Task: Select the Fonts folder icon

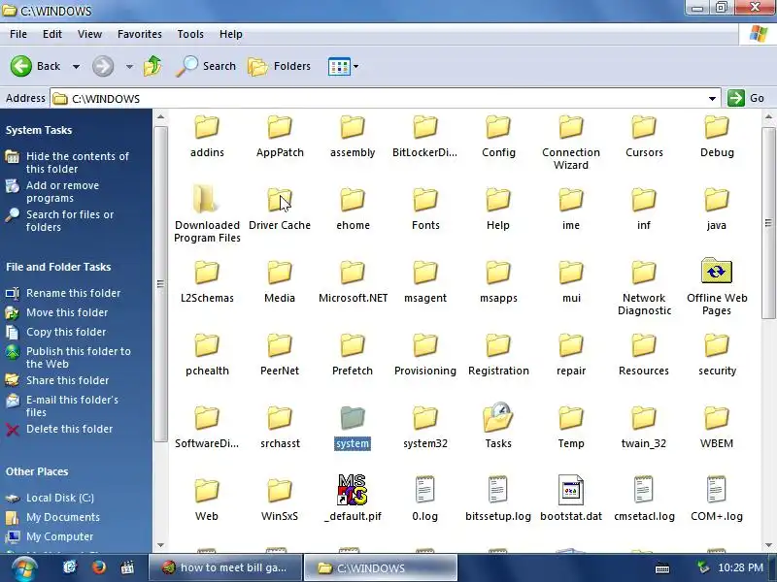Action: coord(425,200)
